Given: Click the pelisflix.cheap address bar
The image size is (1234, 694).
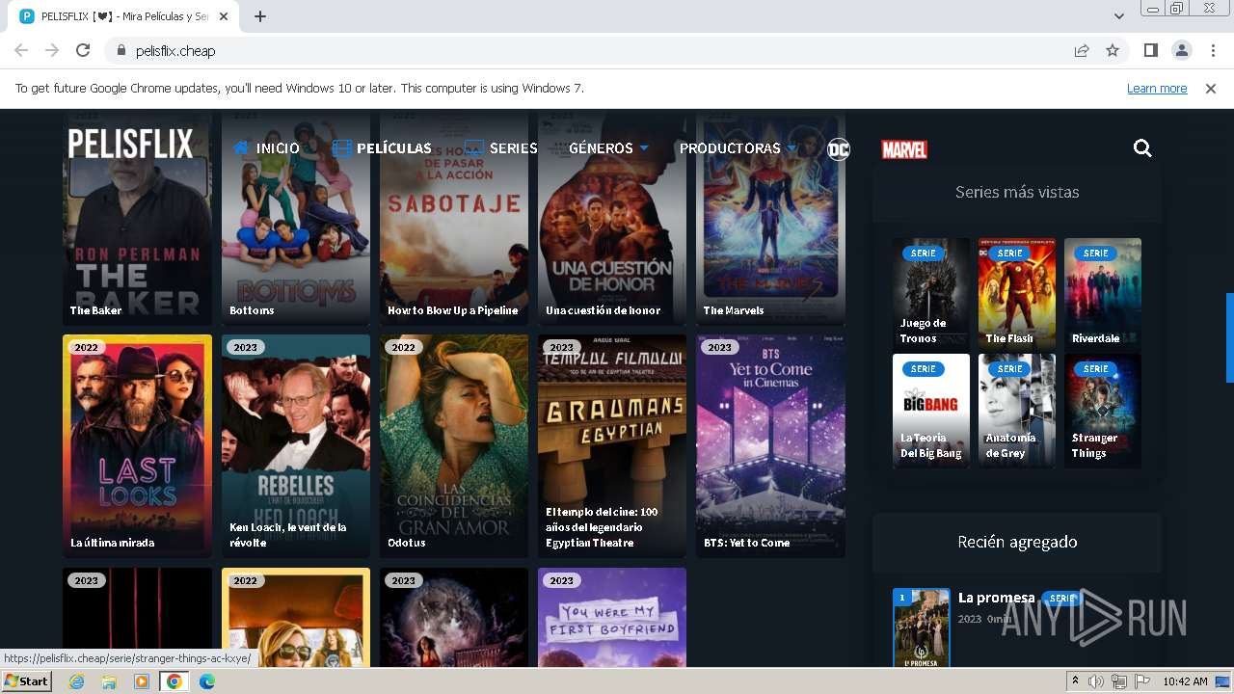Looking at the screenshot, I should tap(588, 51).
